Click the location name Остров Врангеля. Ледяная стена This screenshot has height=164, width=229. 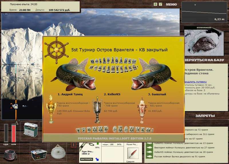pyautogui.click(x=199, y=72)
